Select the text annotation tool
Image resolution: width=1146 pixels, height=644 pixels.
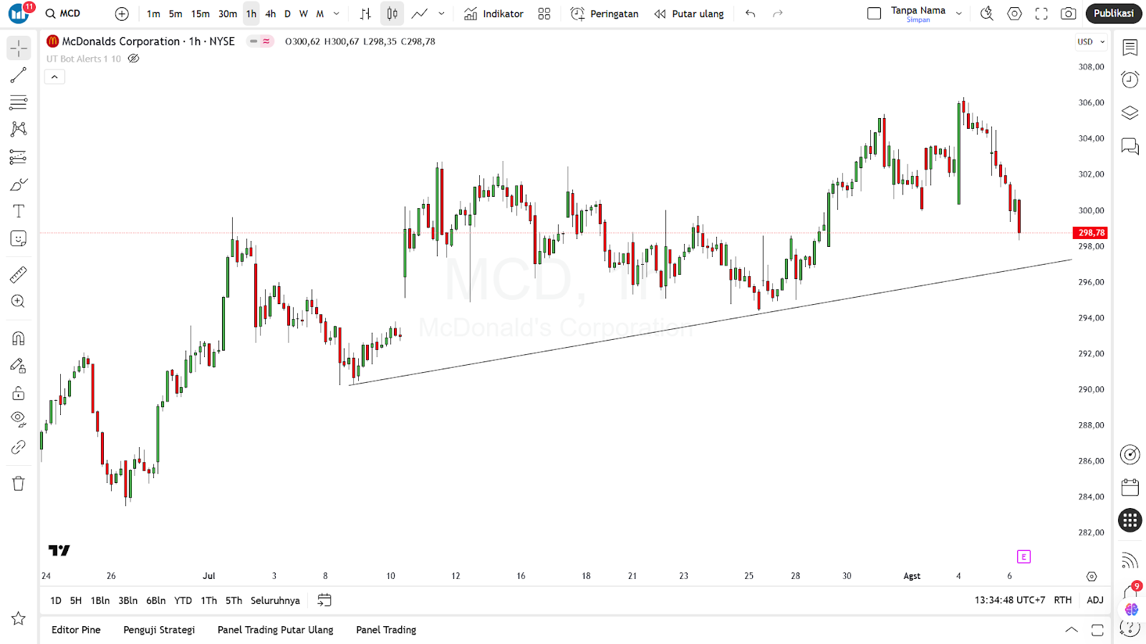pos(19,211)
